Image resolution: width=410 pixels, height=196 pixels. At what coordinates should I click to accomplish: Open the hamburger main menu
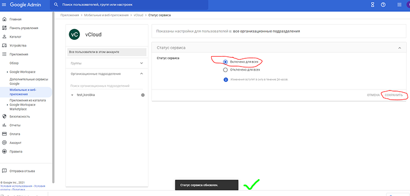click(x=4, y=5)
